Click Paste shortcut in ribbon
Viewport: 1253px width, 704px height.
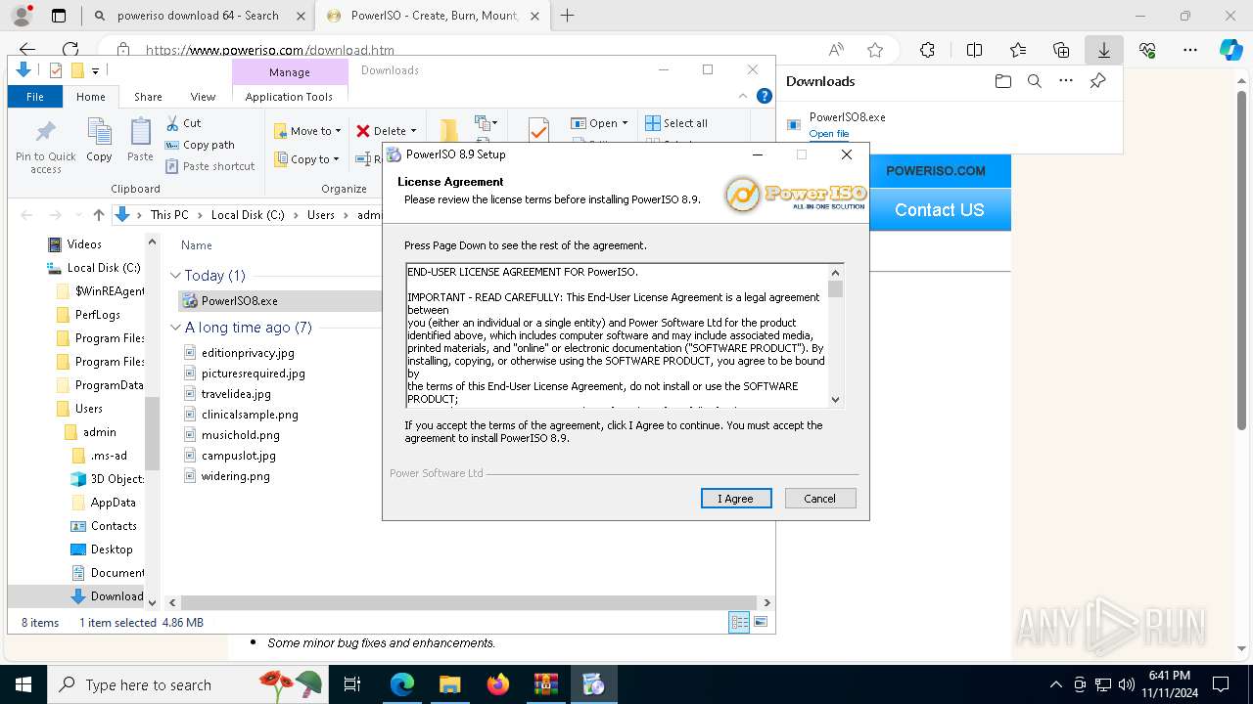tap(209, 166)
